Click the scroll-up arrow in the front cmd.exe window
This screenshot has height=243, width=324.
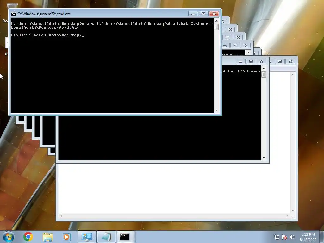(x=216, y=21)
